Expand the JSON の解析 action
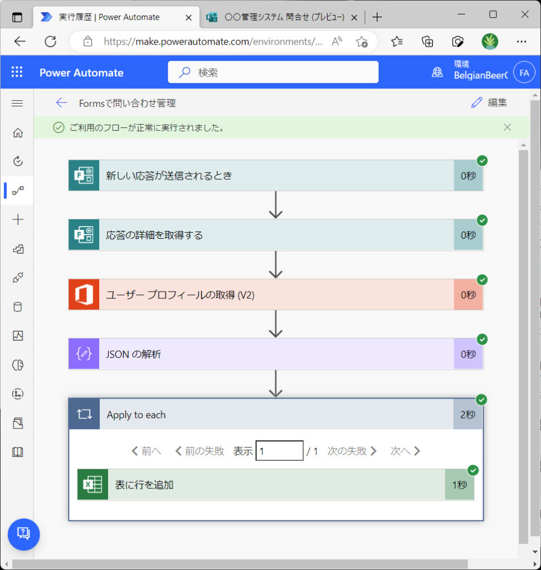Image resolution: width=541 pixels, height=570 pixels. click(x=276, y=354)
